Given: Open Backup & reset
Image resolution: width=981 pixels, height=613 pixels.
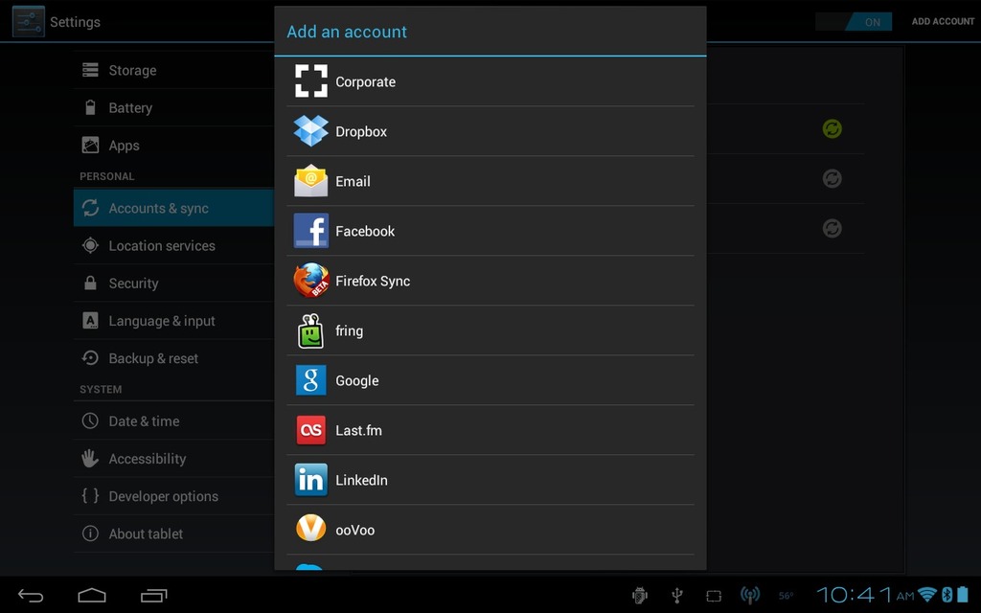Looking at the screenshot, I should (x=174, y=358).
